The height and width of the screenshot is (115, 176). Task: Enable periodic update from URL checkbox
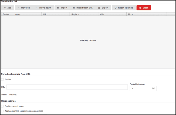point(2,79)
